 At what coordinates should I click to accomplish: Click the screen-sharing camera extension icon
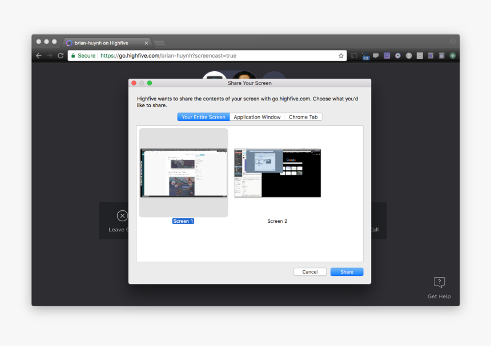[376, 55]
